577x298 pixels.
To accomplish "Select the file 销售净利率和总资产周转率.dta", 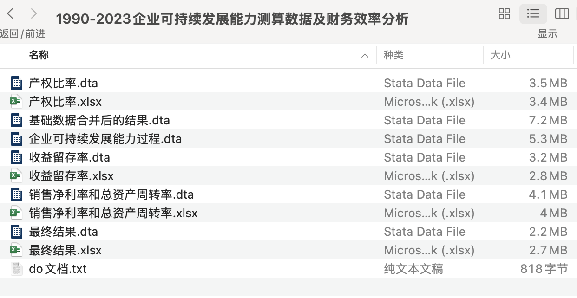I will (111, 194).
